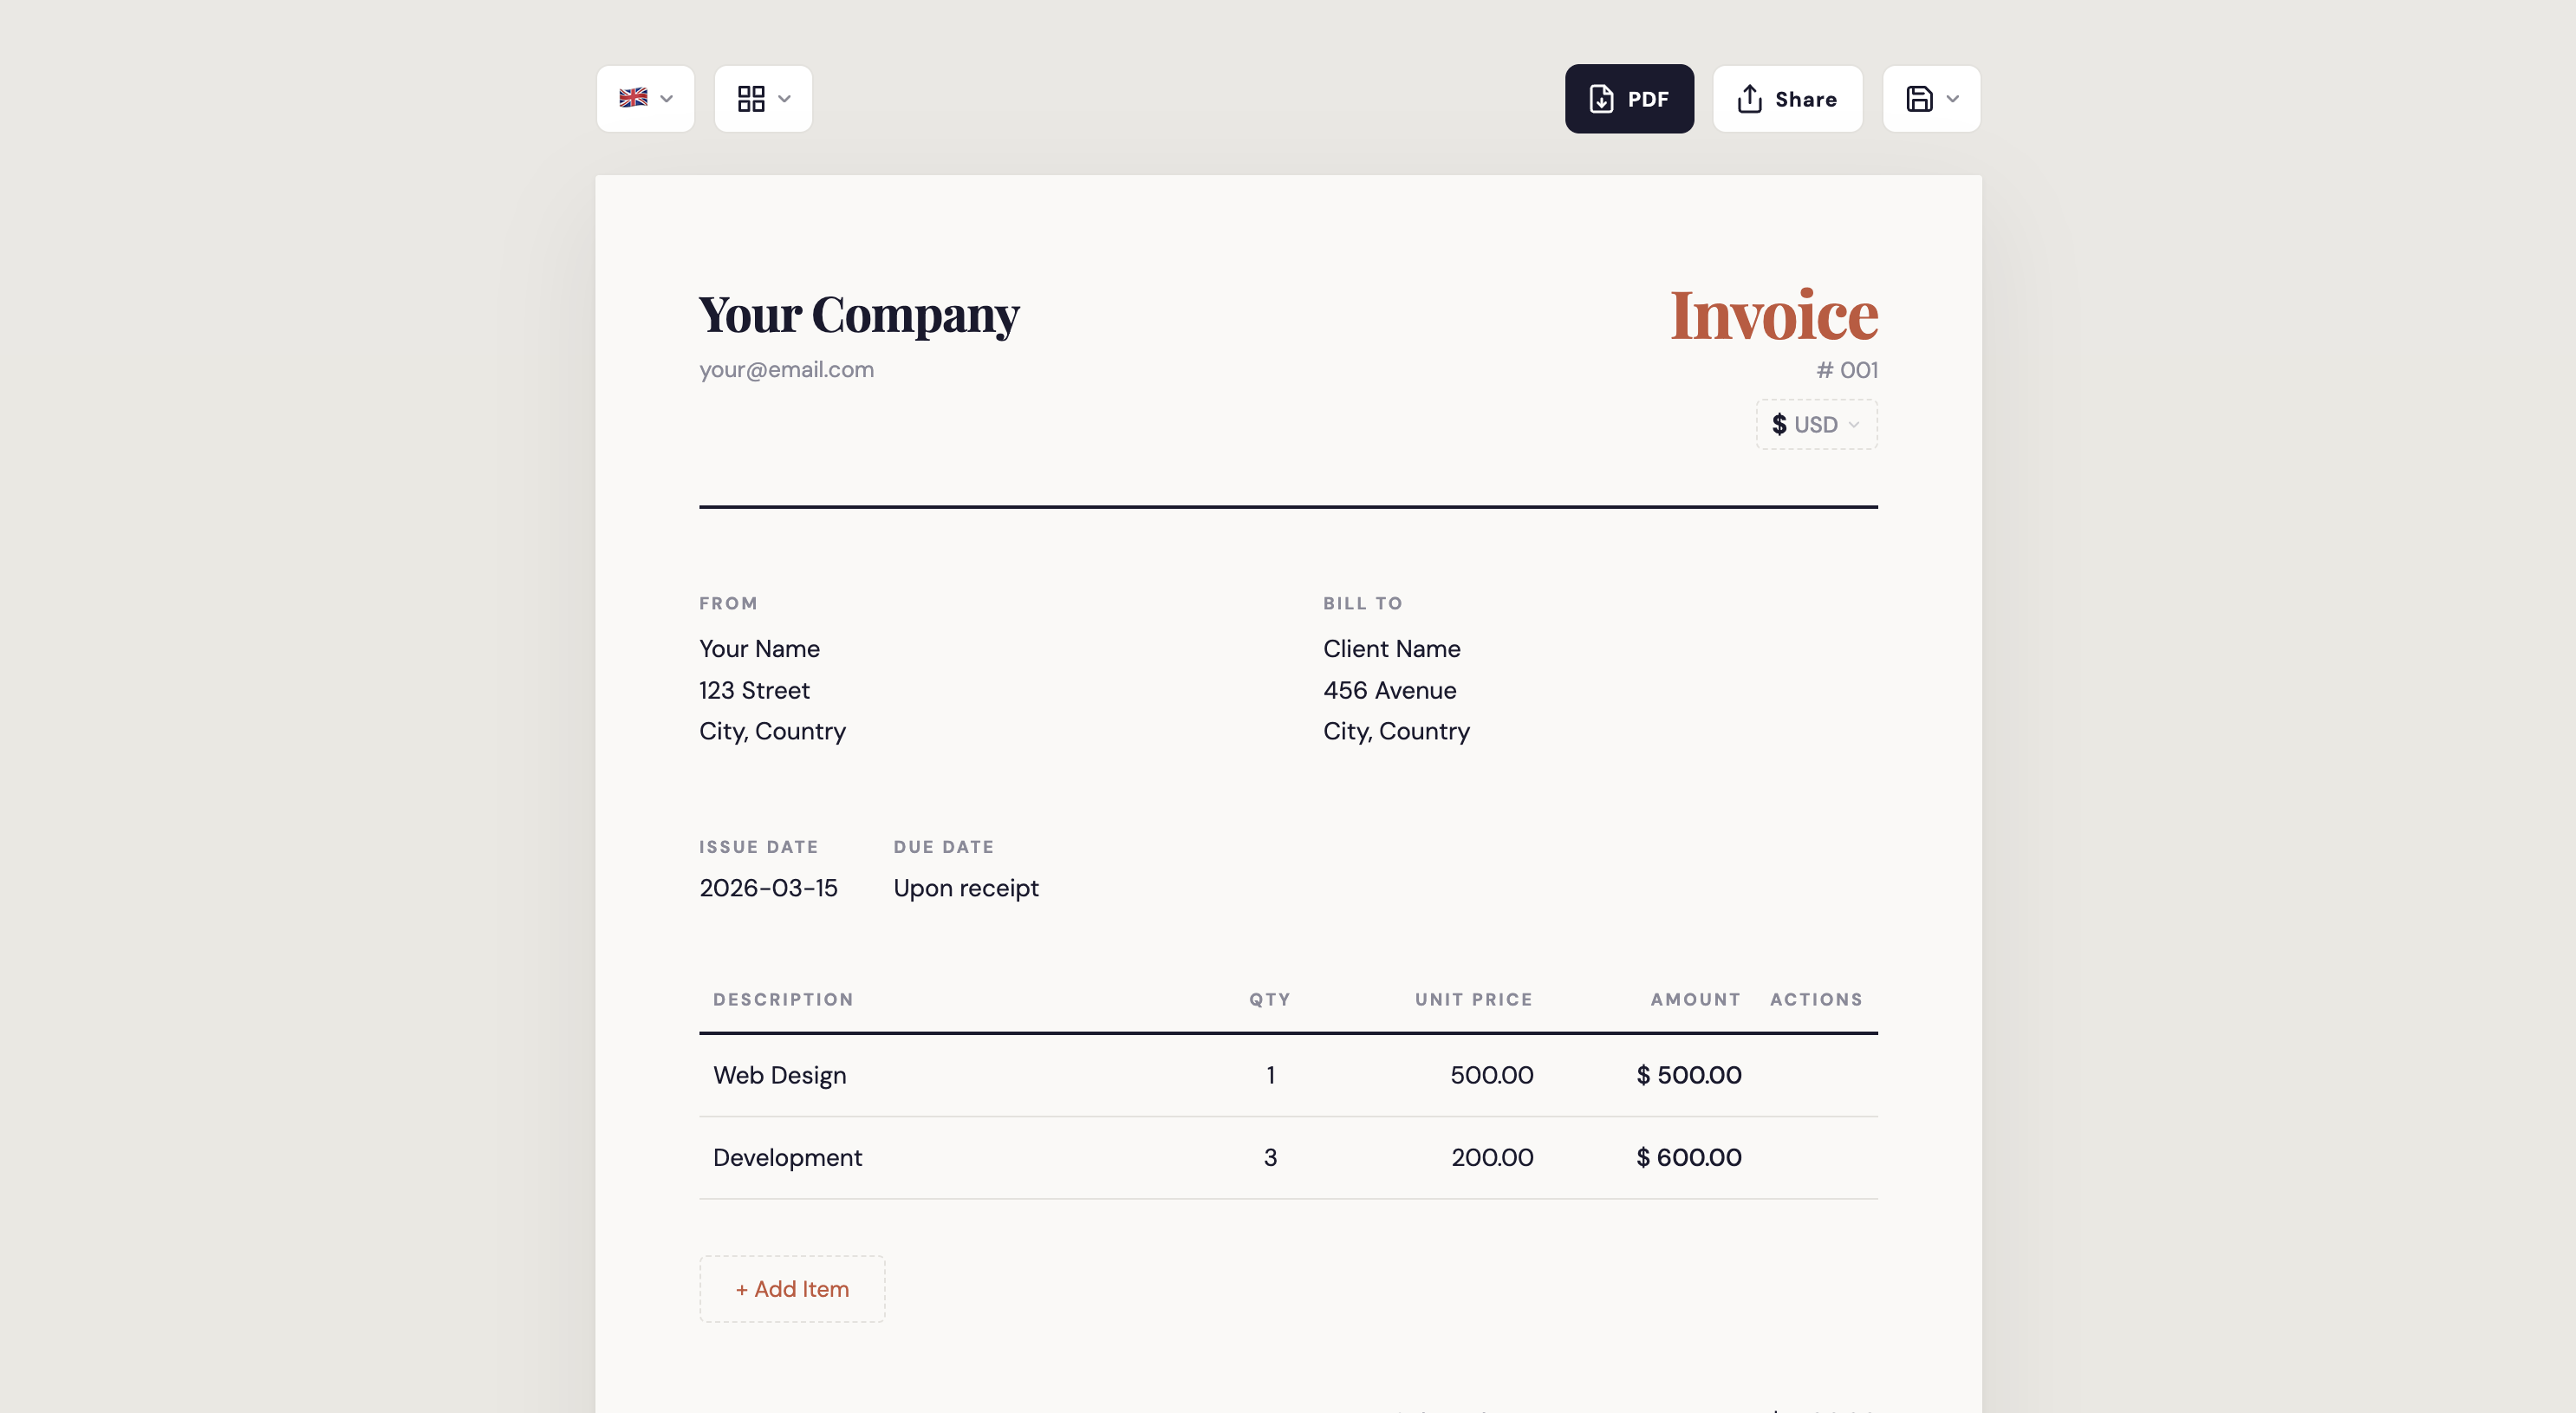Click the Add Item button

point(792,1289)
